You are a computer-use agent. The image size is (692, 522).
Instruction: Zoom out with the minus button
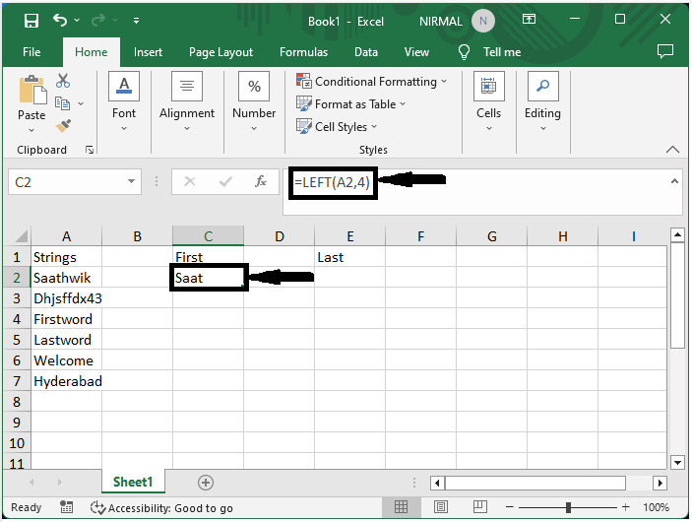[509, 507]
